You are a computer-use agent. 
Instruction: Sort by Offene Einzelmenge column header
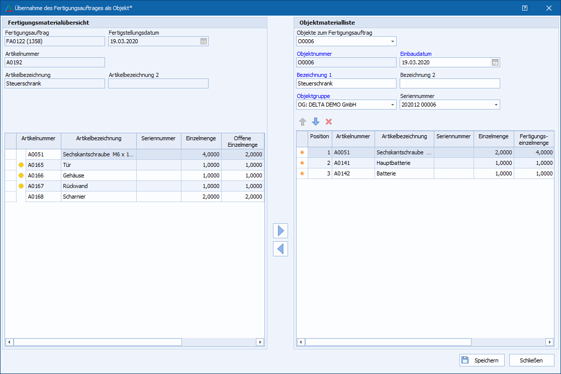[242, 141]
